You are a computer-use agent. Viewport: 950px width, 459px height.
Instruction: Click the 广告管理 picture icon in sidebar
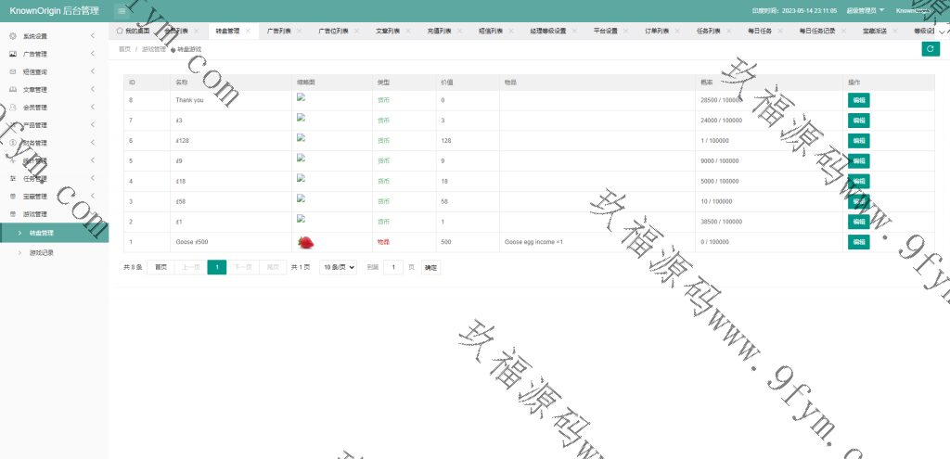(x=12, y=54)
